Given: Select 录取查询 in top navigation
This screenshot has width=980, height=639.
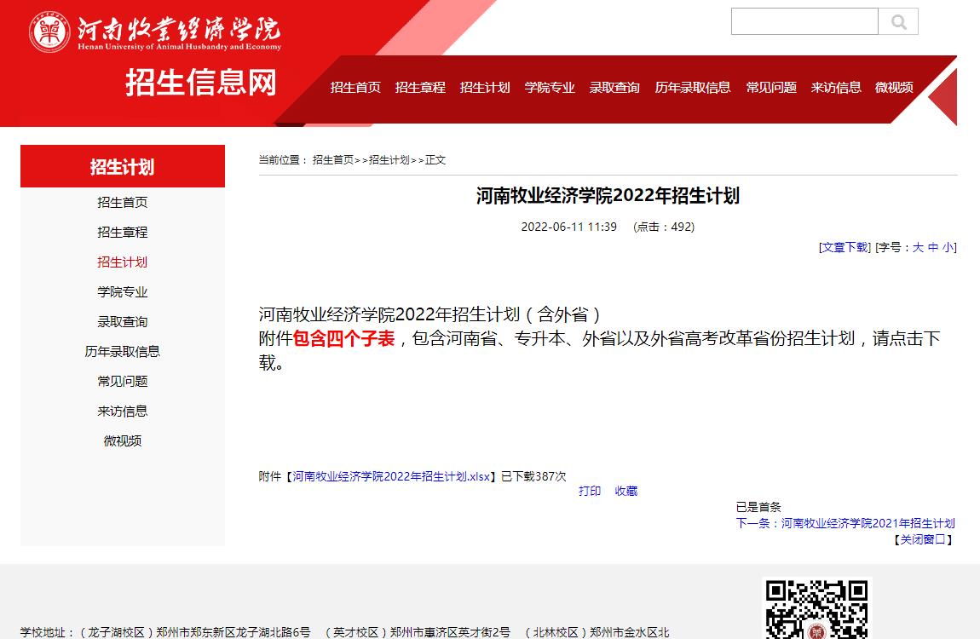Looking at the screenshot, I should tap(614, 88).
